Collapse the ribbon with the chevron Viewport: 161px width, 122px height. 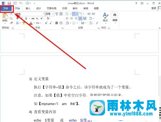(159, 28)
